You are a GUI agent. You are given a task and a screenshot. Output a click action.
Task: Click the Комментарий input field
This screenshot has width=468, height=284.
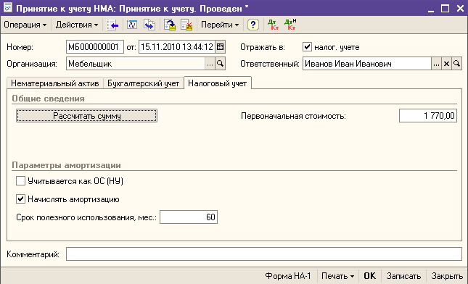click(x=264, y=254)
